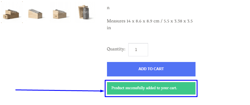Click the blue arrow pointing at the message
The height and width of the screenshot is (105, 250).
60,91
